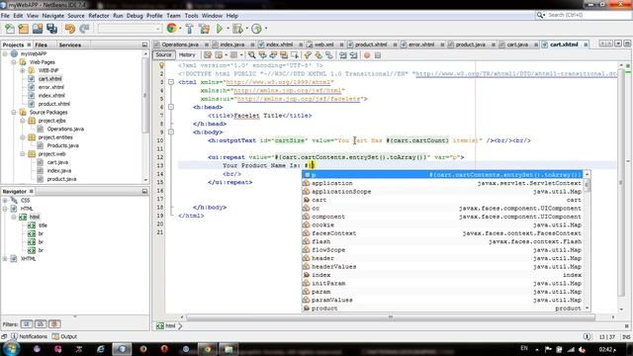
Task: Open the Refactor menu
Action: click(x=99, y=16)
